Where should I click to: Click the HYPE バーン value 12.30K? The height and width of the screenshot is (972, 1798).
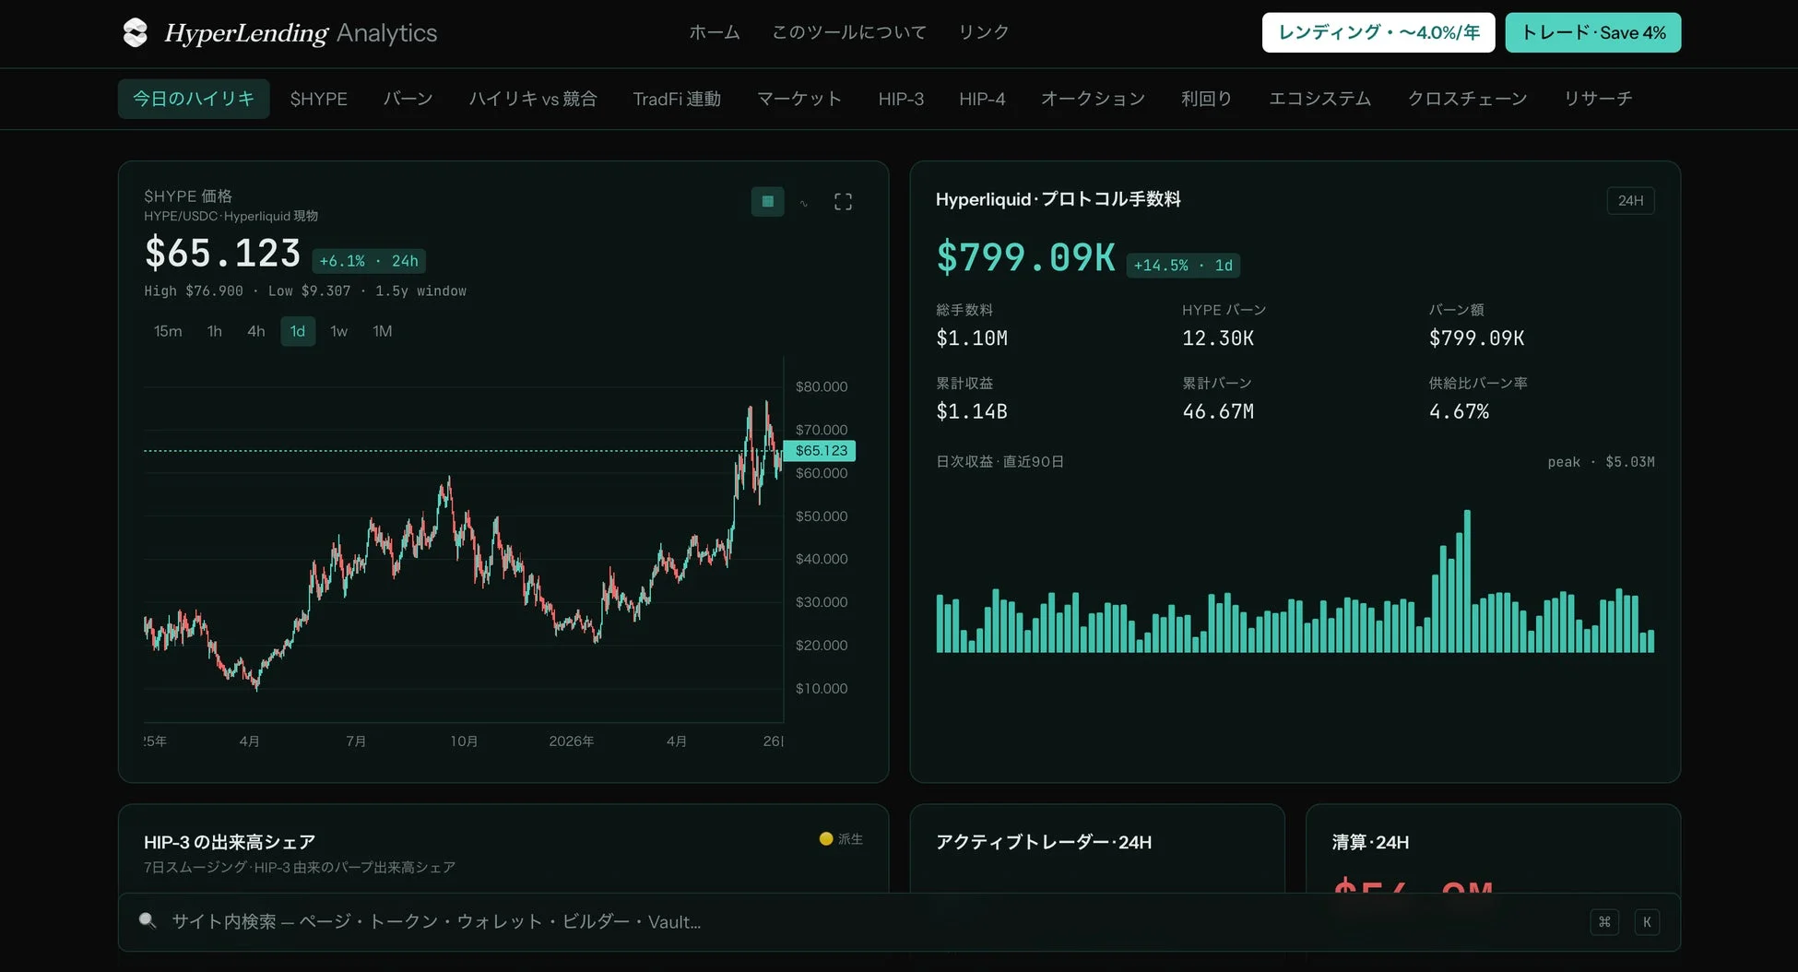click(1218, 338)
